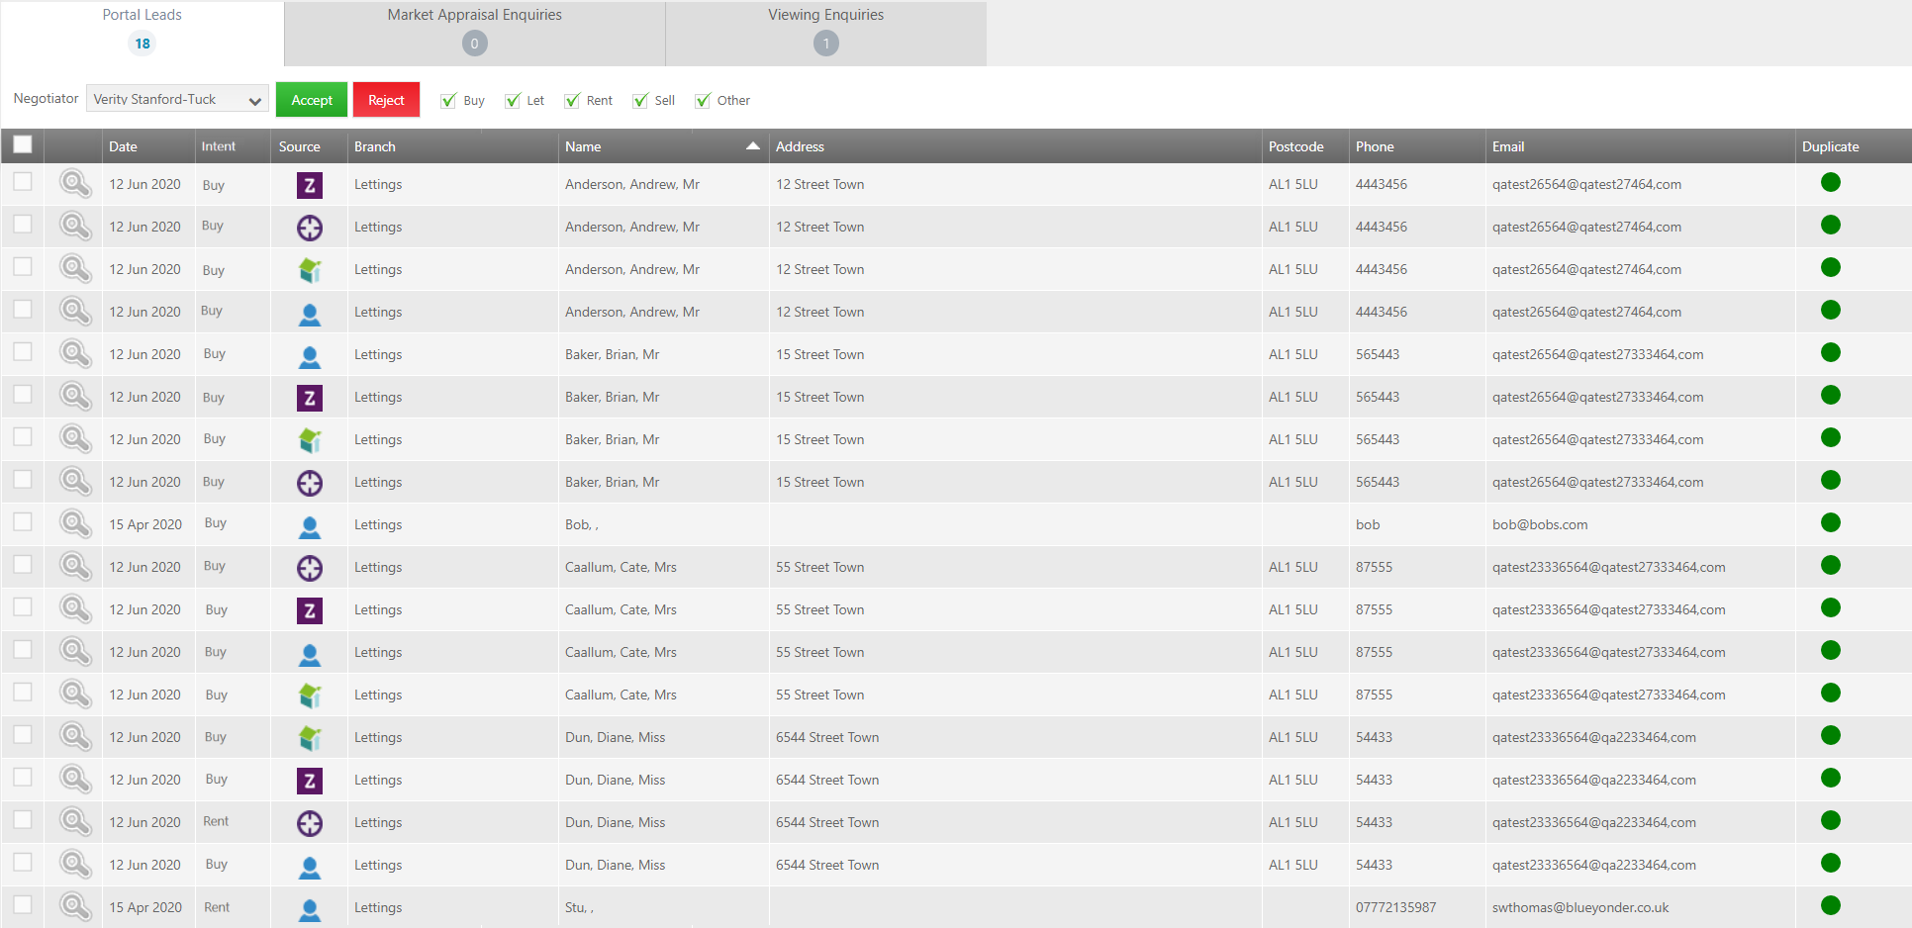Open lead details magnifier for Bob row
The image size is (1912, 928).
click(75, 523)
